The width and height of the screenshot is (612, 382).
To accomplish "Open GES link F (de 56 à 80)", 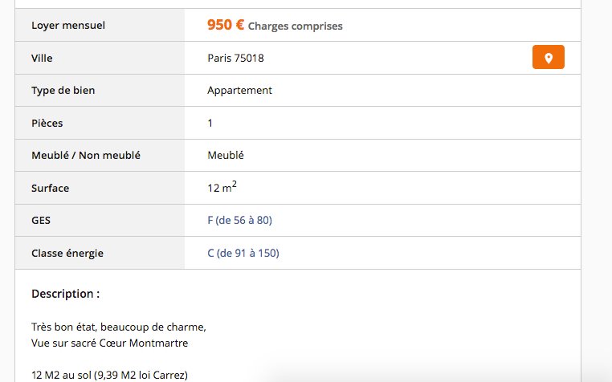I will [239, 221].
